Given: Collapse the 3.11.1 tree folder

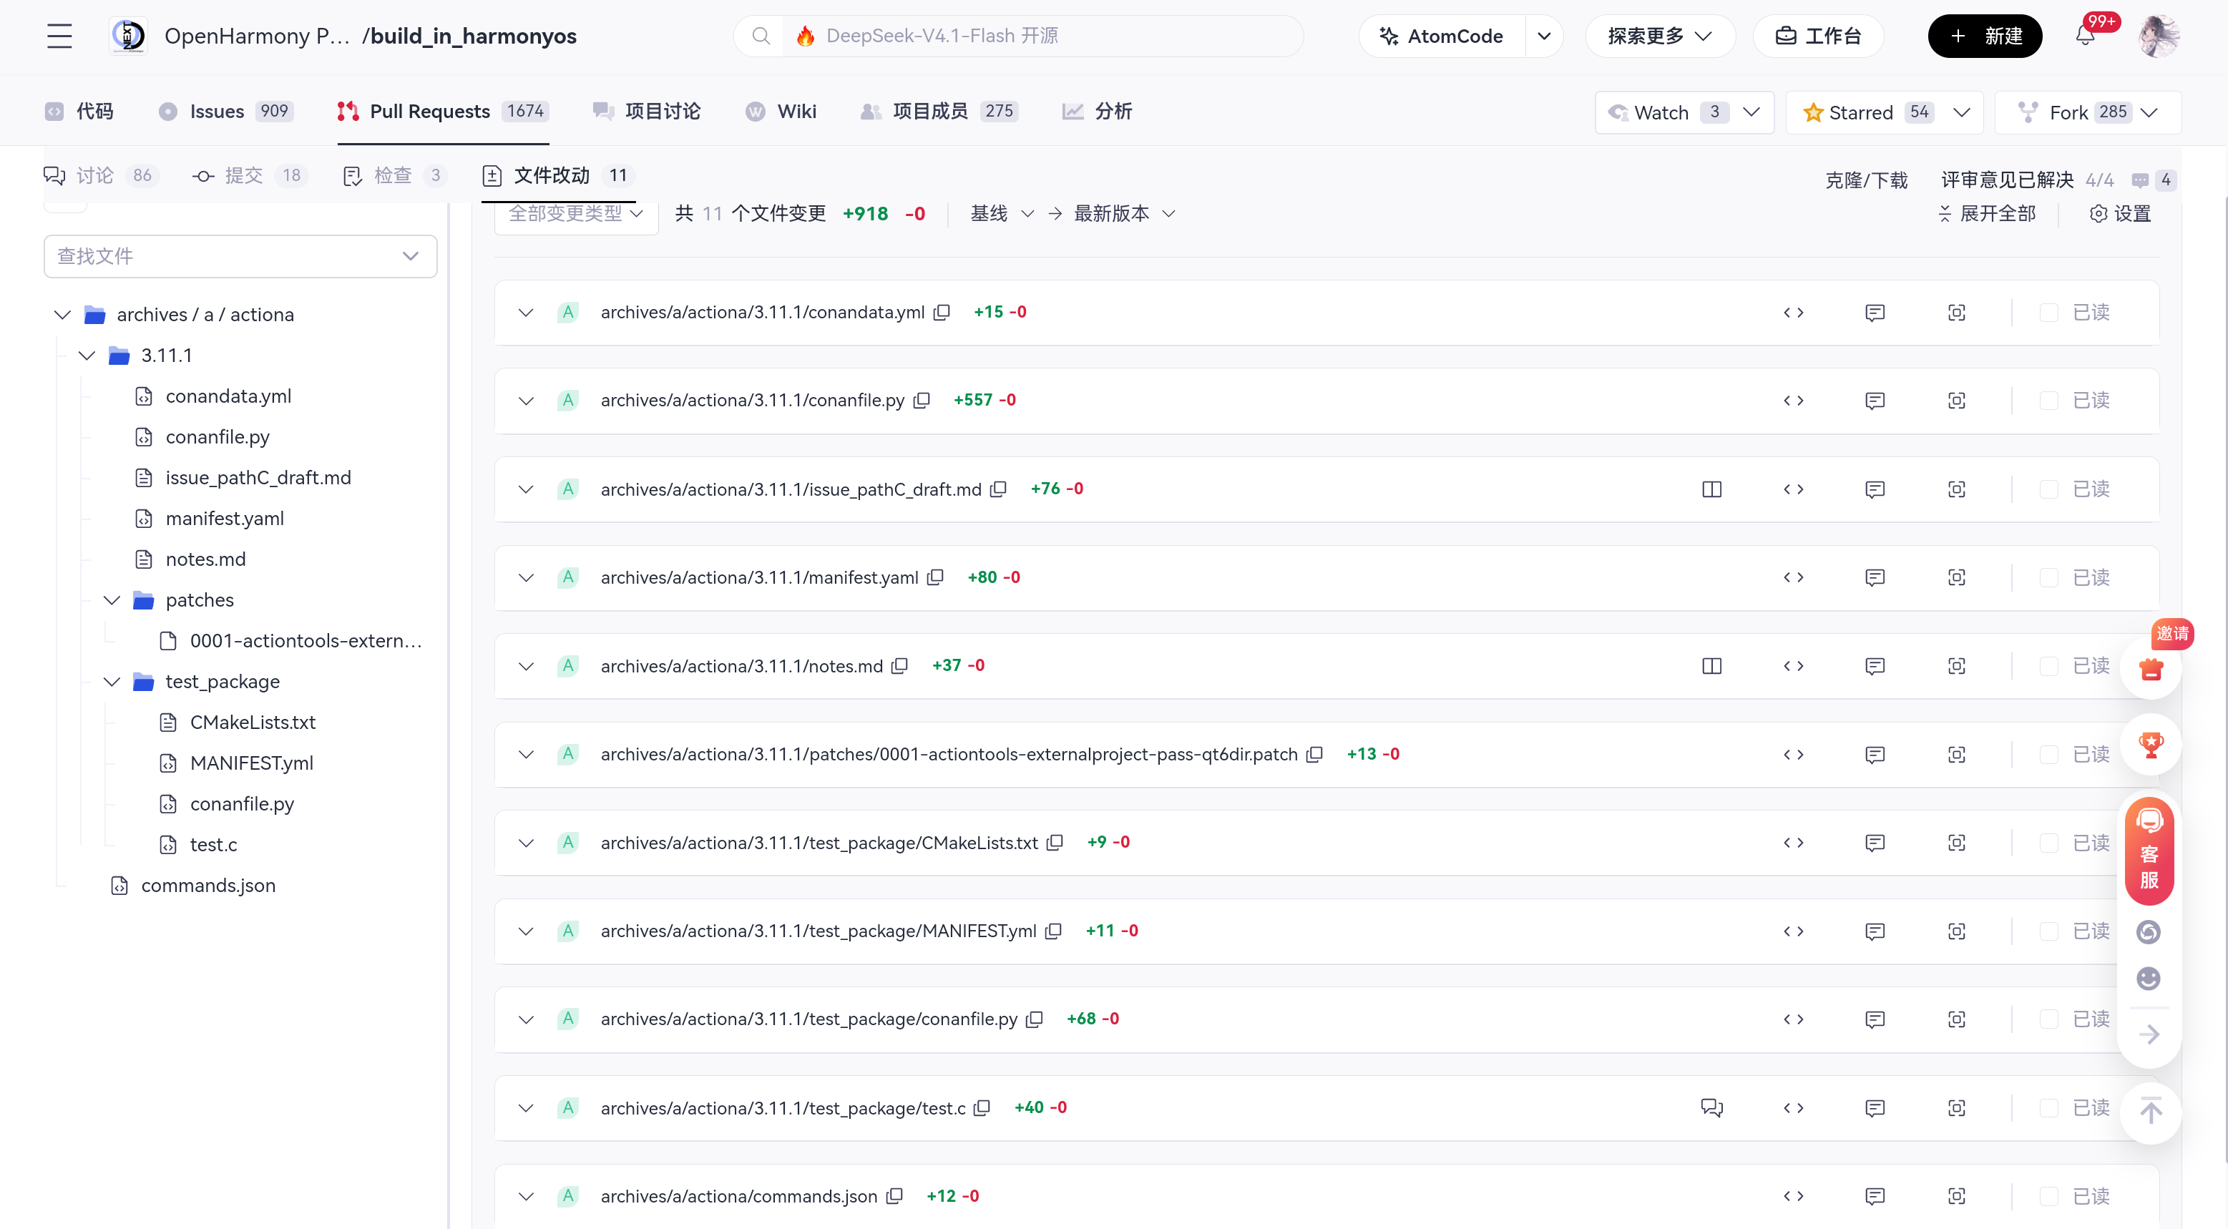Looking at the screenshot, I should coord(87,356).
